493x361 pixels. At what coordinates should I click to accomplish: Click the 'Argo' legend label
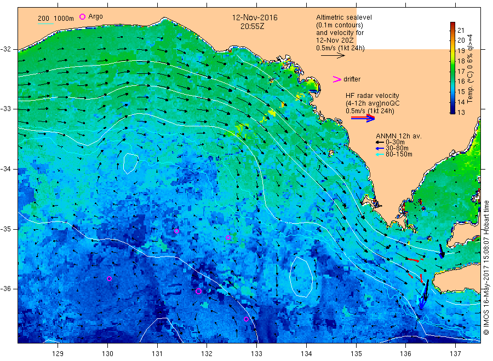point(95,16)
